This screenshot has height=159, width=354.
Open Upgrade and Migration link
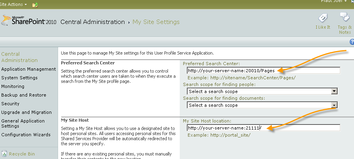click(26, 112)
